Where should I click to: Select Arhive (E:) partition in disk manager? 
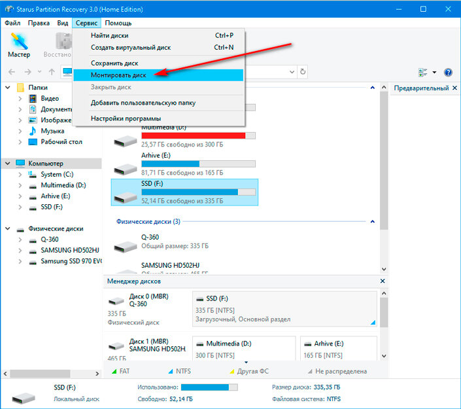pyautogui.click(x=339, y=348)
